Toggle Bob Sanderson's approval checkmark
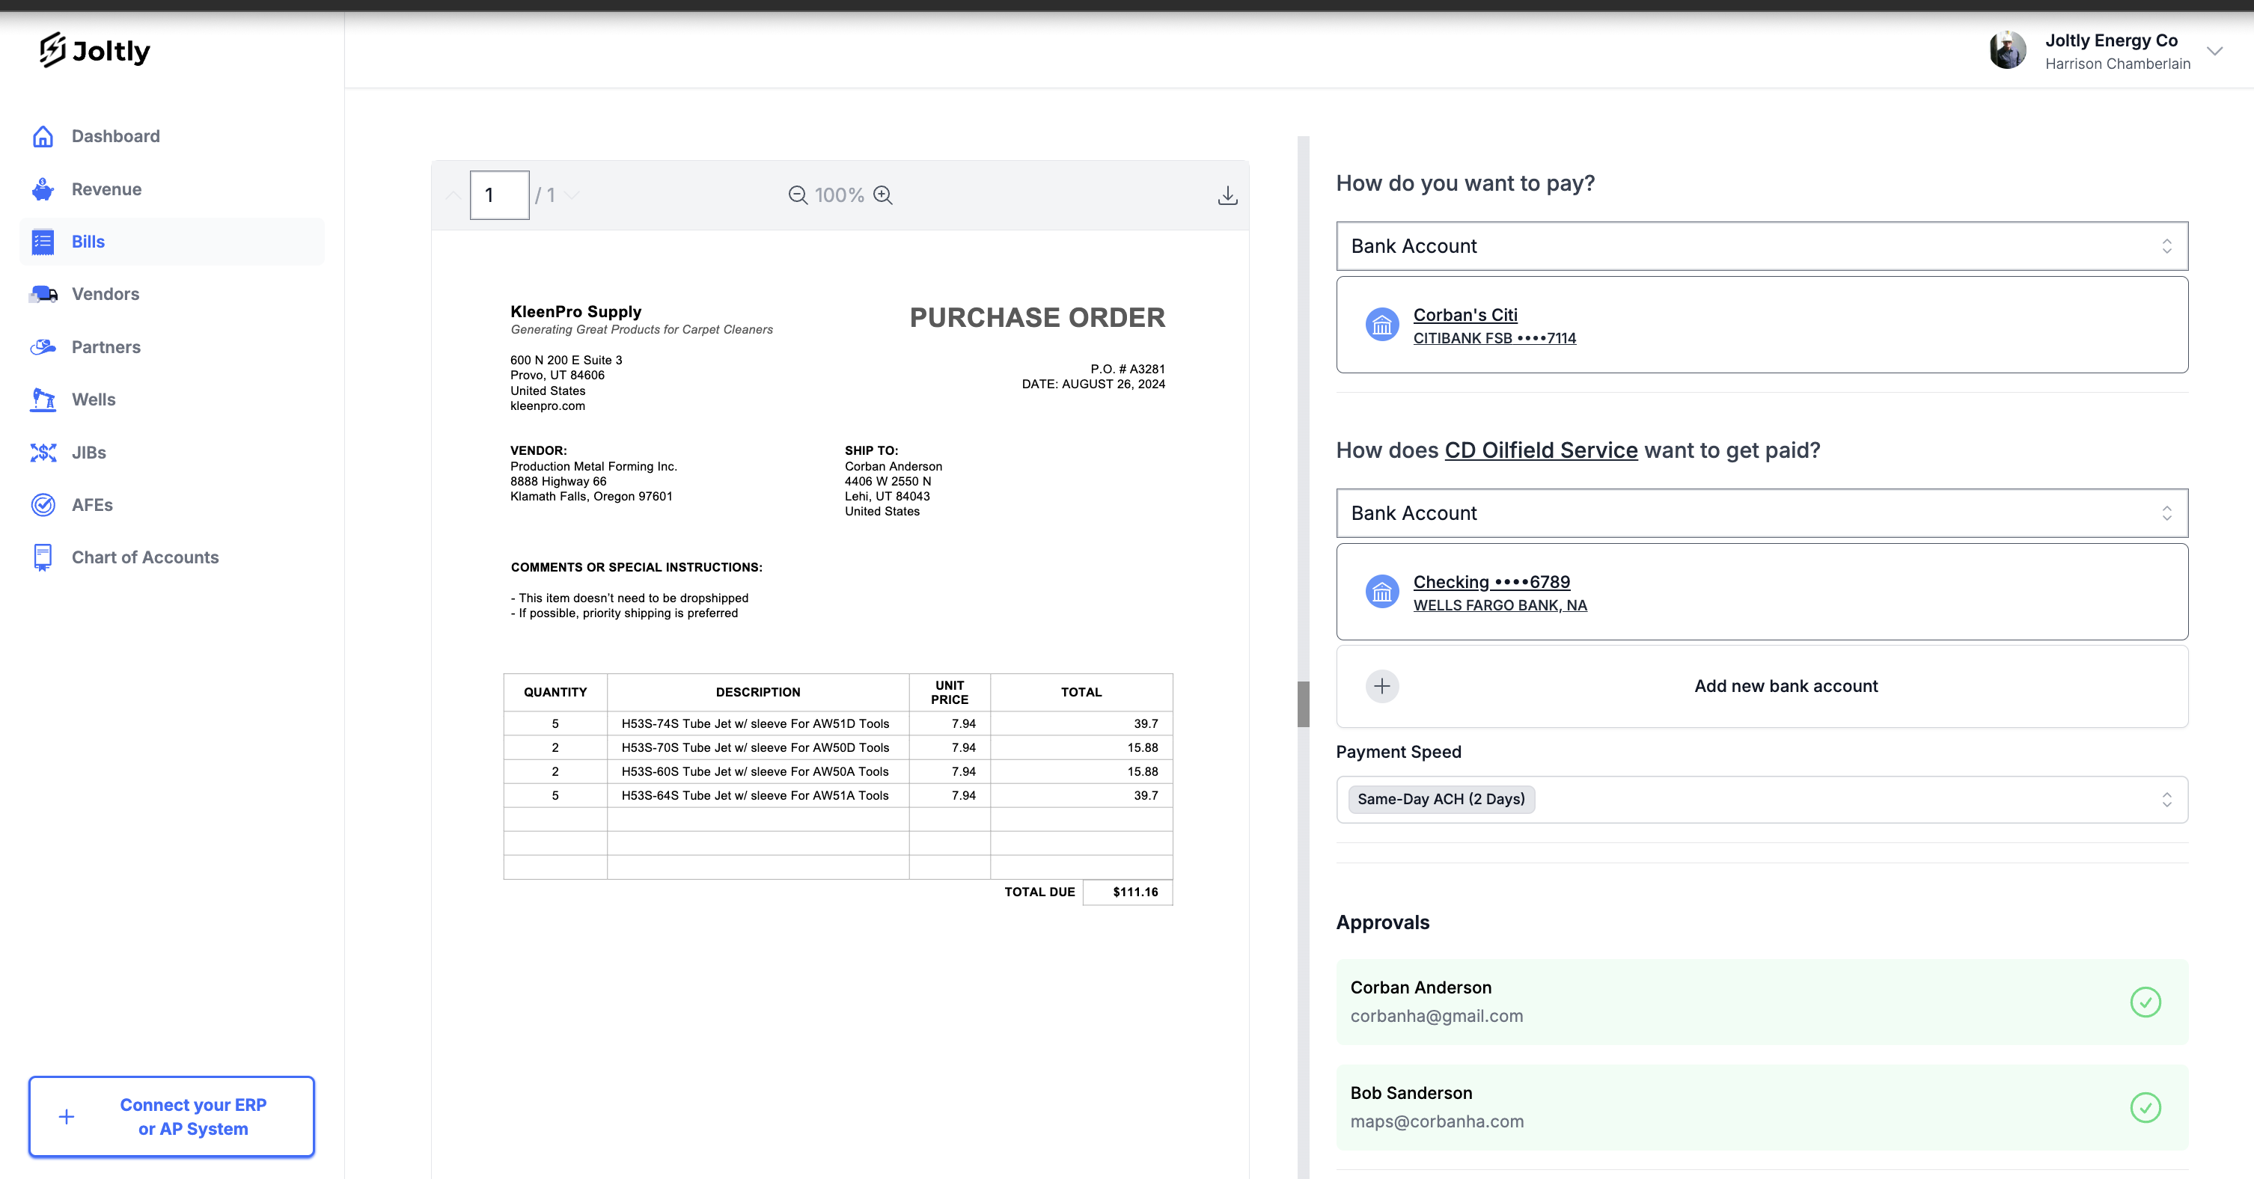The image size is (2254, 1179). (x=2145, y=1107)
